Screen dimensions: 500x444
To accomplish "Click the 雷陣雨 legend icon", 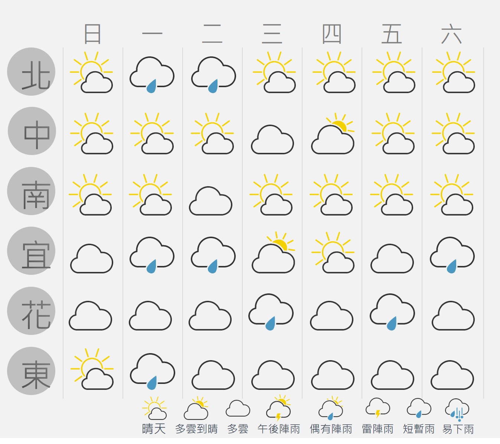I will pos(378,408).
